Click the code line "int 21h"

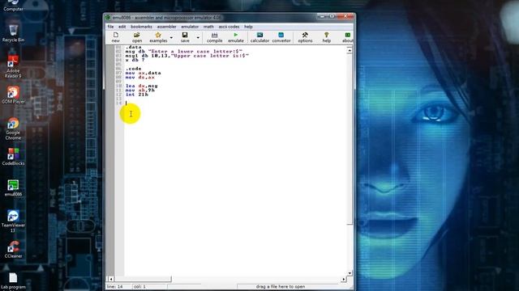click(137, 95)
